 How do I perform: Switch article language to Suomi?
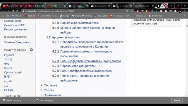(x=8, y=68)
